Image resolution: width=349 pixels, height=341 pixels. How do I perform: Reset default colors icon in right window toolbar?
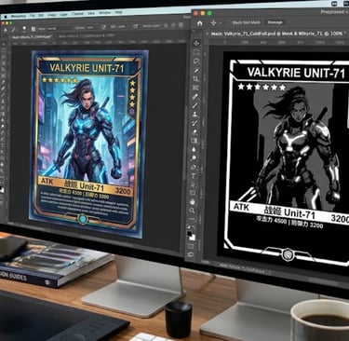click(x=189, y=226)
